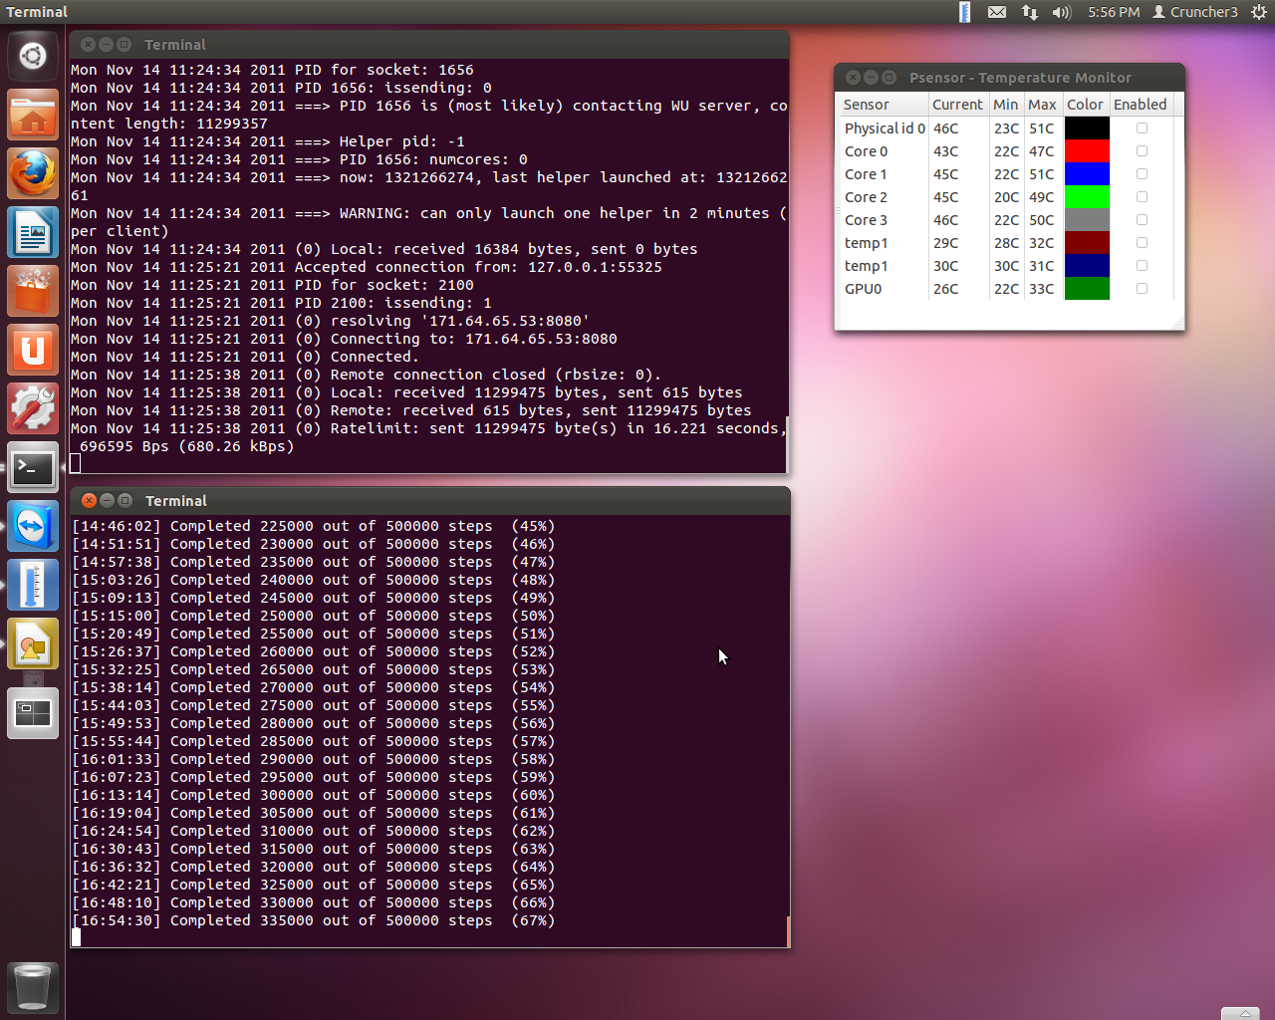1275x1020 pixels.
Task: Click the blue color swatch for Core 1
Action: click(1087, 174)
